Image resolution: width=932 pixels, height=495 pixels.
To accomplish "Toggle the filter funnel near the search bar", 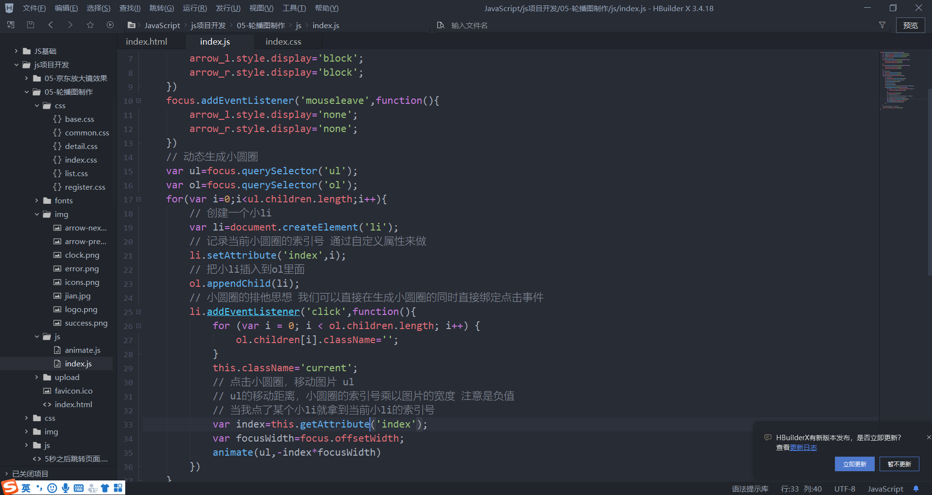I will pos(882,25).
